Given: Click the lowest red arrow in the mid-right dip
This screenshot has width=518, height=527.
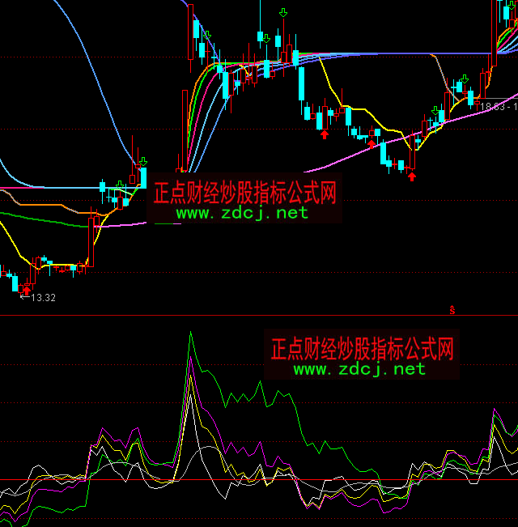Looking at the screenshot, I should (412, 175).
